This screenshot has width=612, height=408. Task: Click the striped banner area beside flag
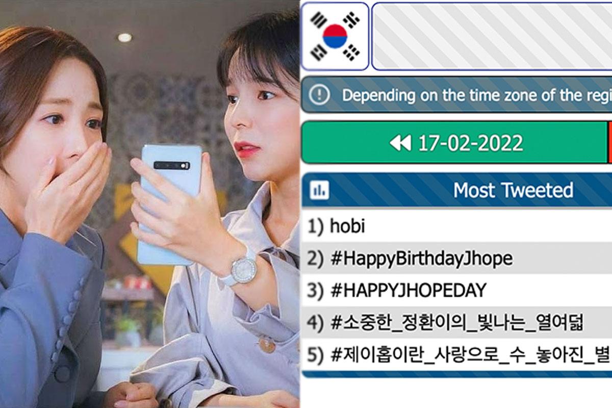tap(492, 36)
